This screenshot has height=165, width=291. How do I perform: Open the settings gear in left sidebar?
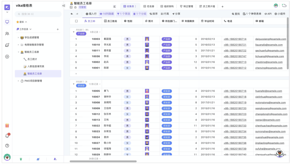[x=7, y=57]
